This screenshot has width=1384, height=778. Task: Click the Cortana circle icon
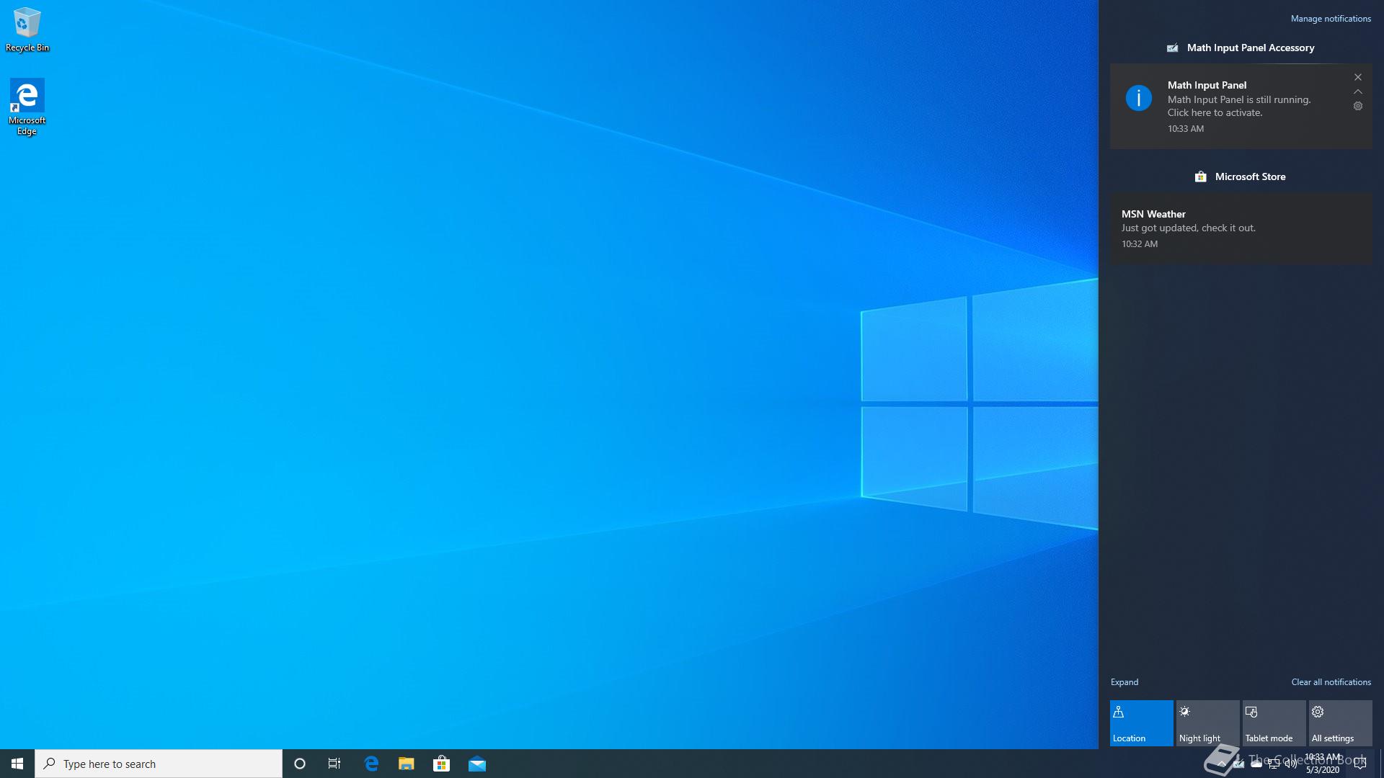(x=300, y=764)
